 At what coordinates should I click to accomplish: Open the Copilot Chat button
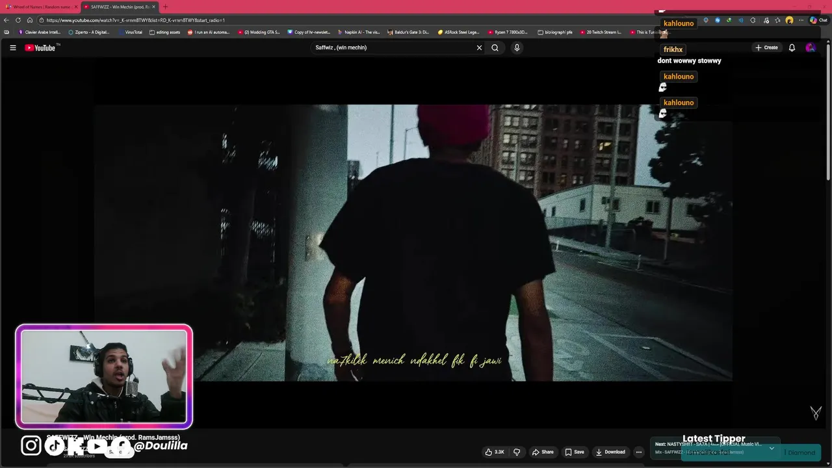click(x=818, y=20)
